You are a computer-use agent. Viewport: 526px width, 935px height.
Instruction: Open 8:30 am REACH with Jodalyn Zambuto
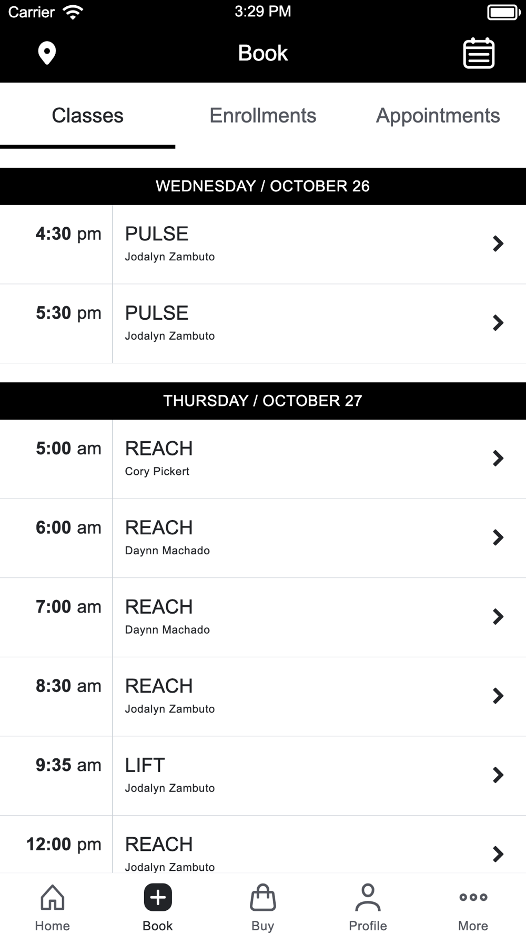(263, 697)
